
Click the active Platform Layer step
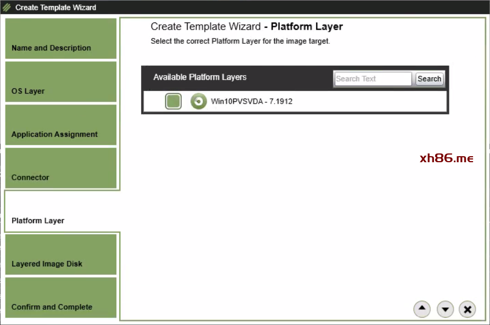click(x=61, y=212)
